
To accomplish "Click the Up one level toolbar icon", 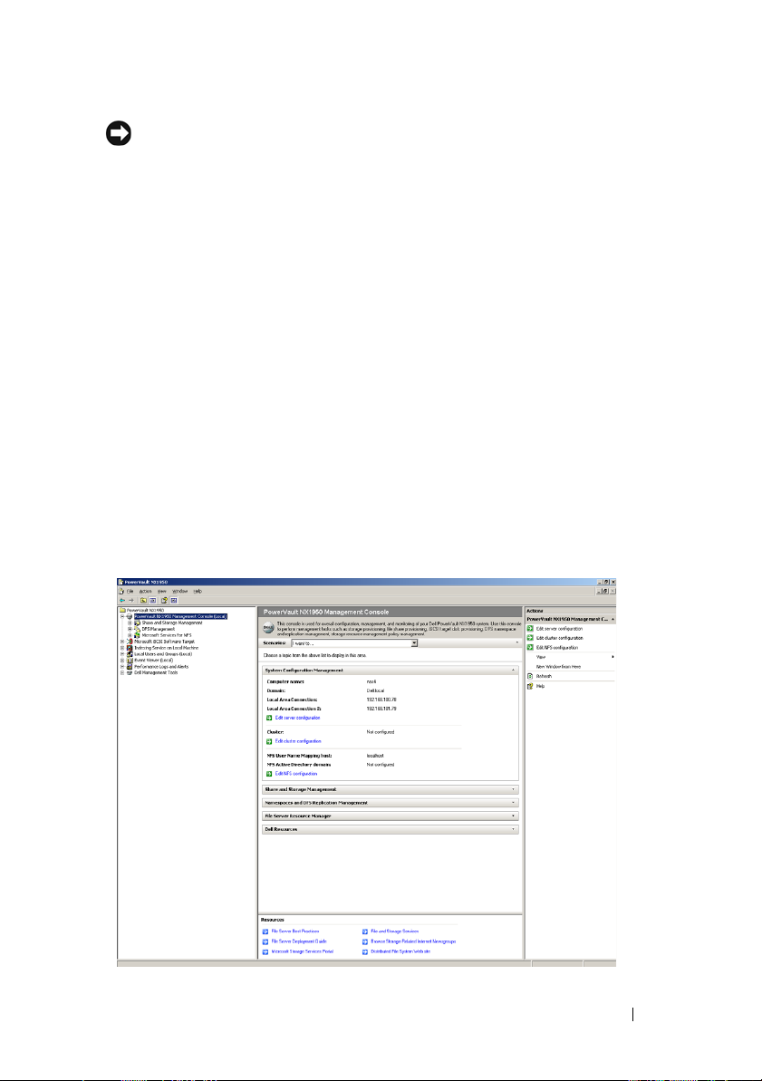I will pyautogui.click(x=143, y=601).
